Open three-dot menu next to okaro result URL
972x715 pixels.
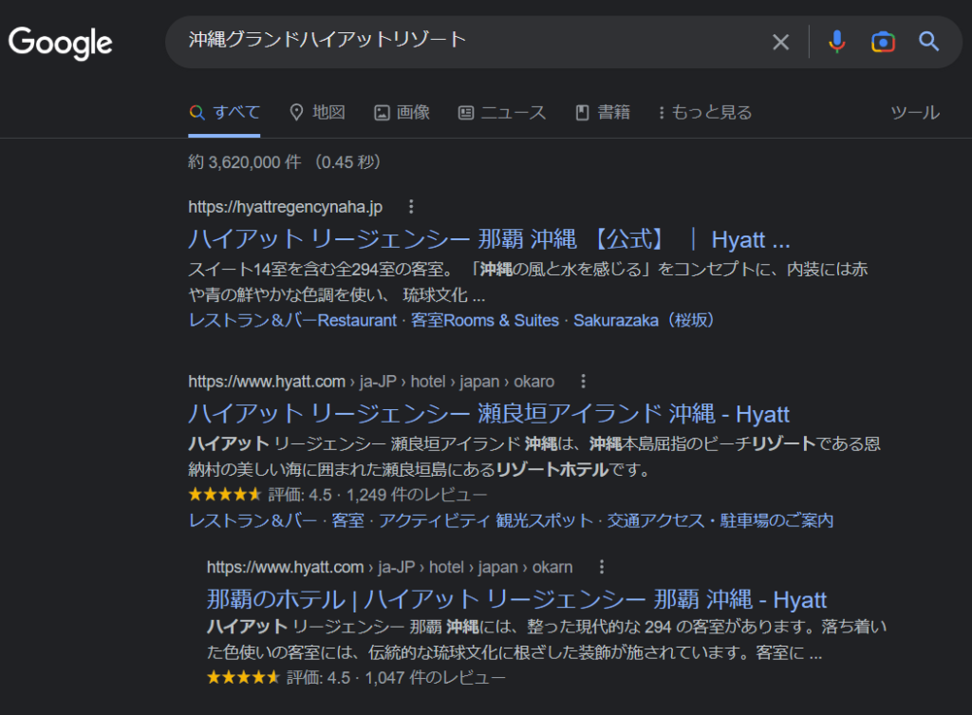[583, 381]
